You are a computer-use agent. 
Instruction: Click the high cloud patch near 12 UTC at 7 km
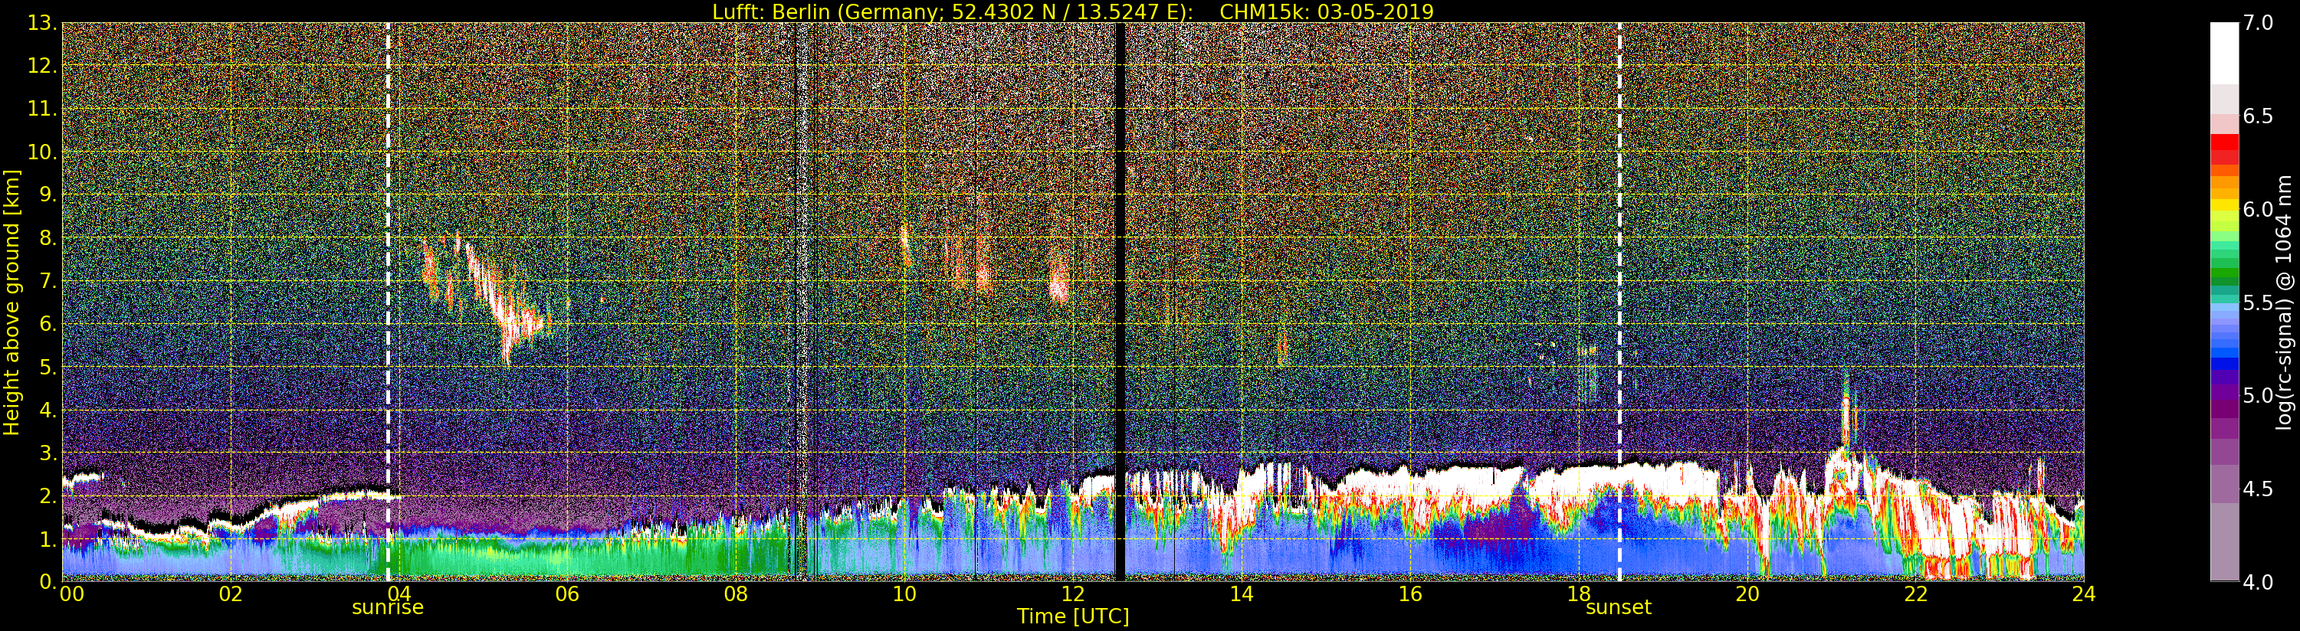click(x=1059, y=281)
